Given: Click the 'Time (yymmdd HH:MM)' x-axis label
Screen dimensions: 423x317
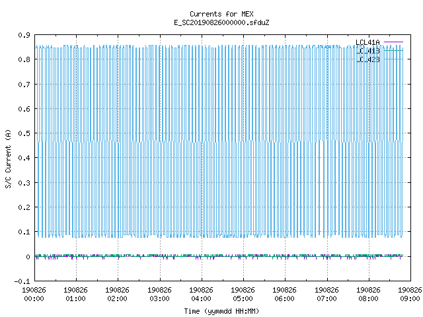Looking at the screenshot, I should pos(221,311).
